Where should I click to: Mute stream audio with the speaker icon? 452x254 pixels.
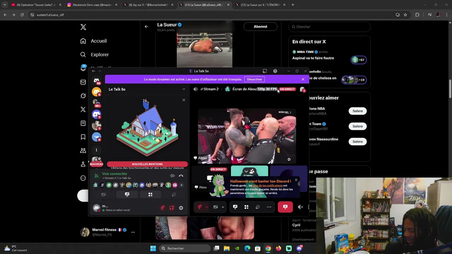(x=300, y=207)
